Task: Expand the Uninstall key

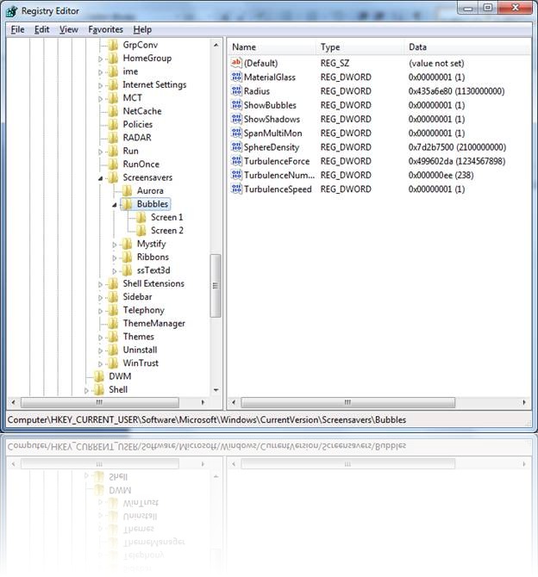Action: [x=100, y=351]
